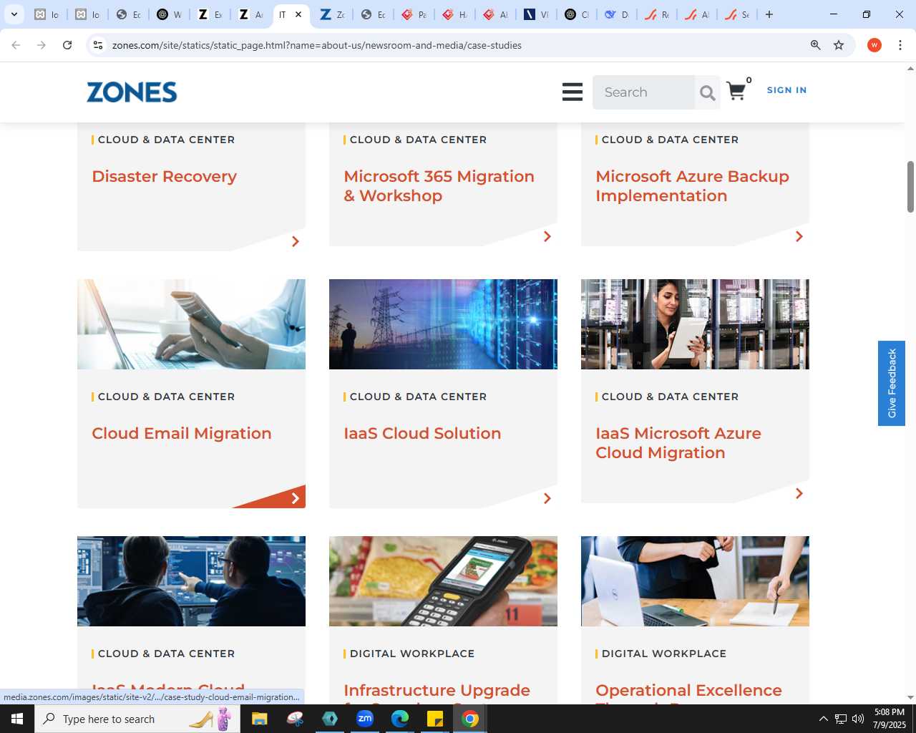Open the Windows Start menu
The height and width of the screenshot is (733, 916).
coord(17,719)
